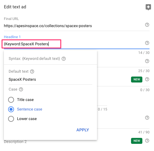This screenshot has width=154, height=151.
Task: Click the NEW badge beside Description 2
Action: tap(137, 141)
